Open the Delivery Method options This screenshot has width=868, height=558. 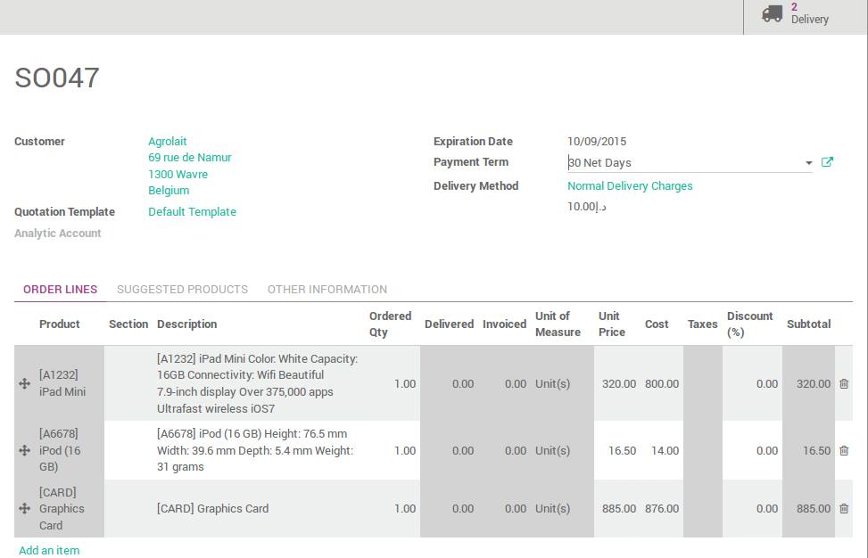tap(630, 185)
